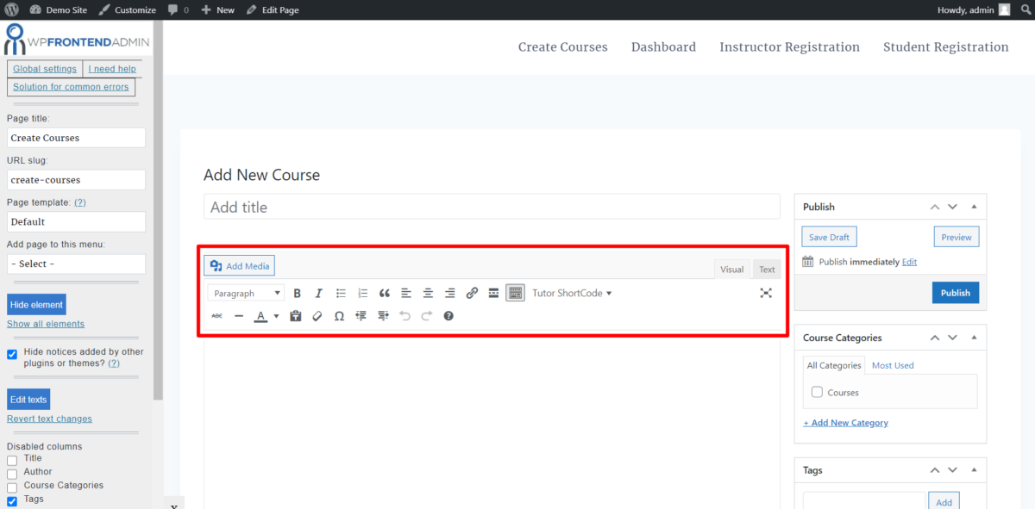
Task: Uncheck the Tags disabled column checkbox
Action: 14,499
